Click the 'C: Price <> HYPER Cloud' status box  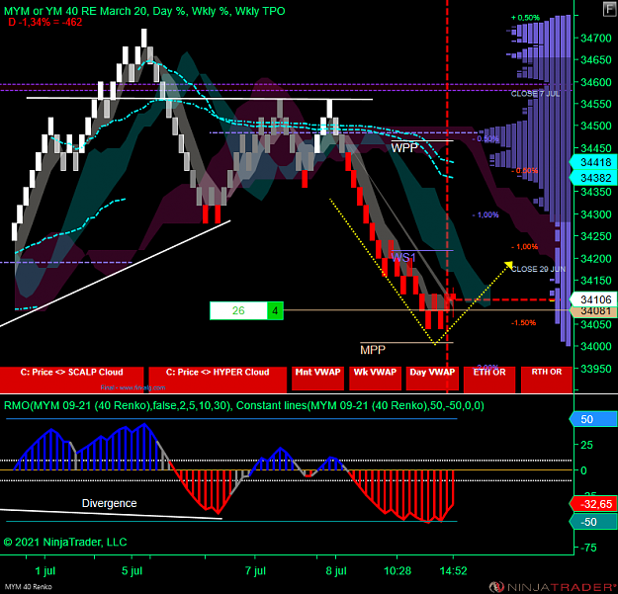[218, 380]
